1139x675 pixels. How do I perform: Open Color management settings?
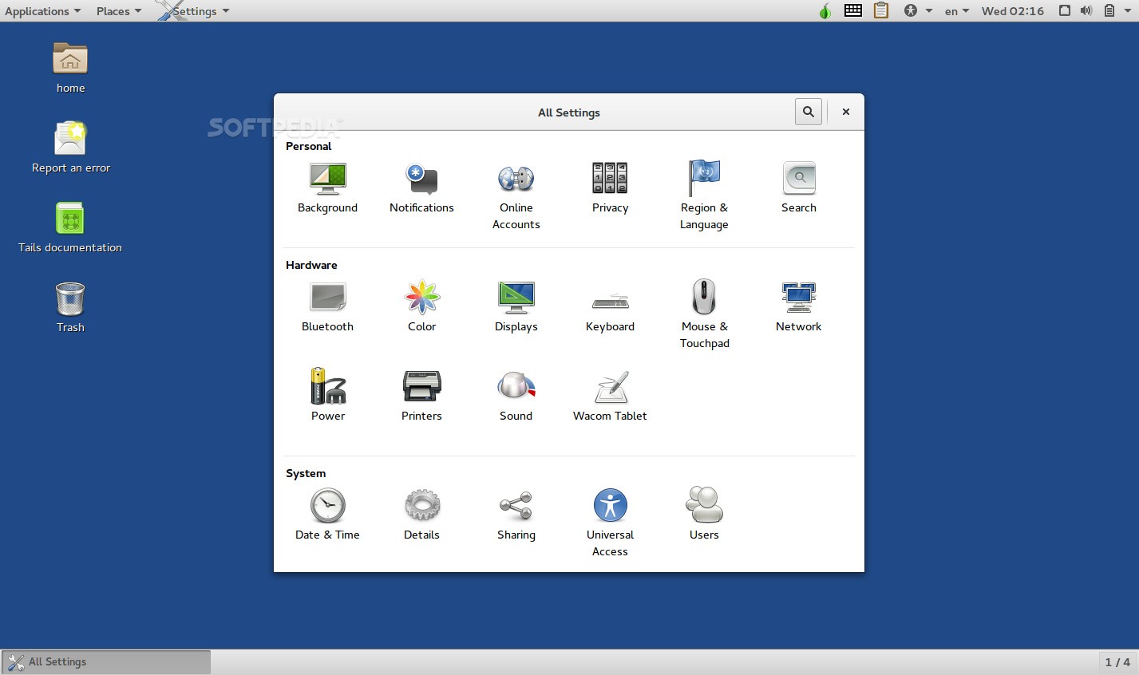click(421, 307)
